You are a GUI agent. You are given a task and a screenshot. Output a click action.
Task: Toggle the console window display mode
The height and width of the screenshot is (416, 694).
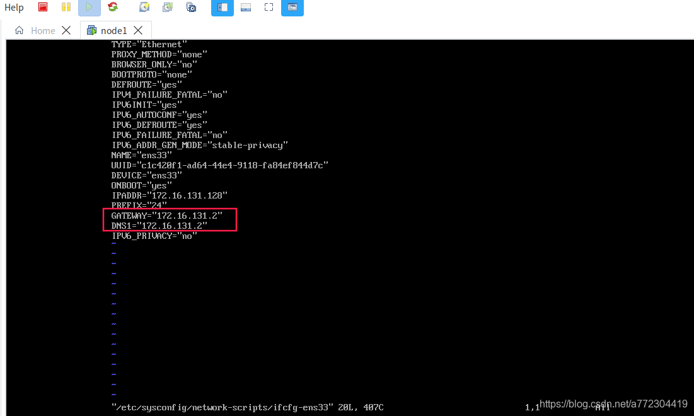coord(292,7)
